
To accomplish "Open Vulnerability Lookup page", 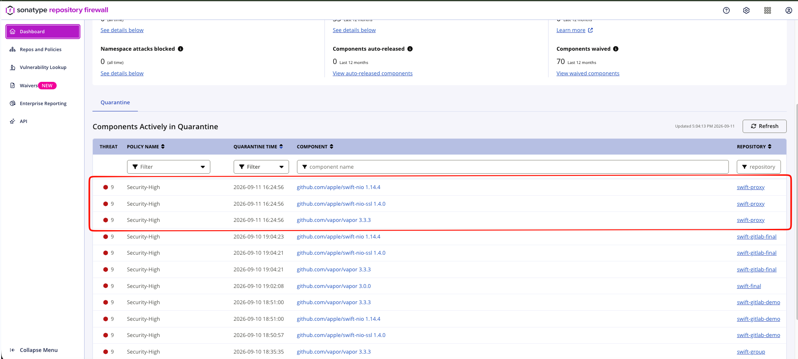I will click(x=43, y=67).
